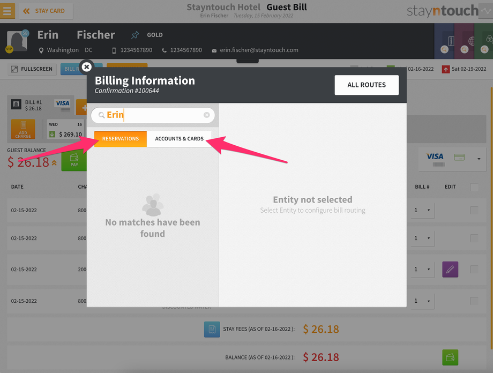Open All Routes in Billing Information
This screenshot has height=373, width=493.
(x=367, y=85)
